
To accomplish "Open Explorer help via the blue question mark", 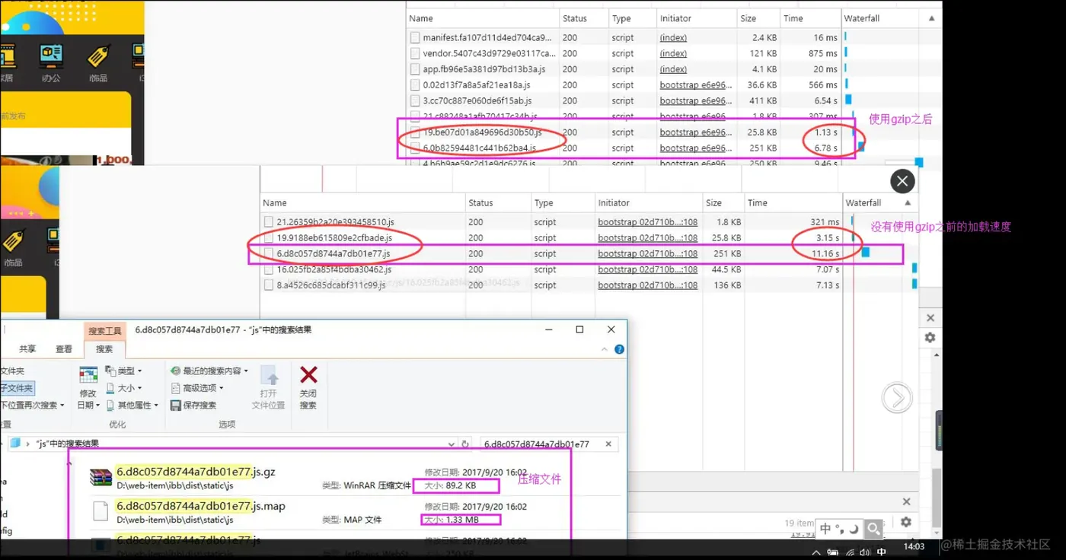I will [619, 349].
